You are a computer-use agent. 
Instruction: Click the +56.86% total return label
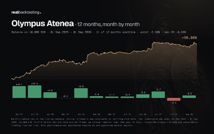pos(189,38)
